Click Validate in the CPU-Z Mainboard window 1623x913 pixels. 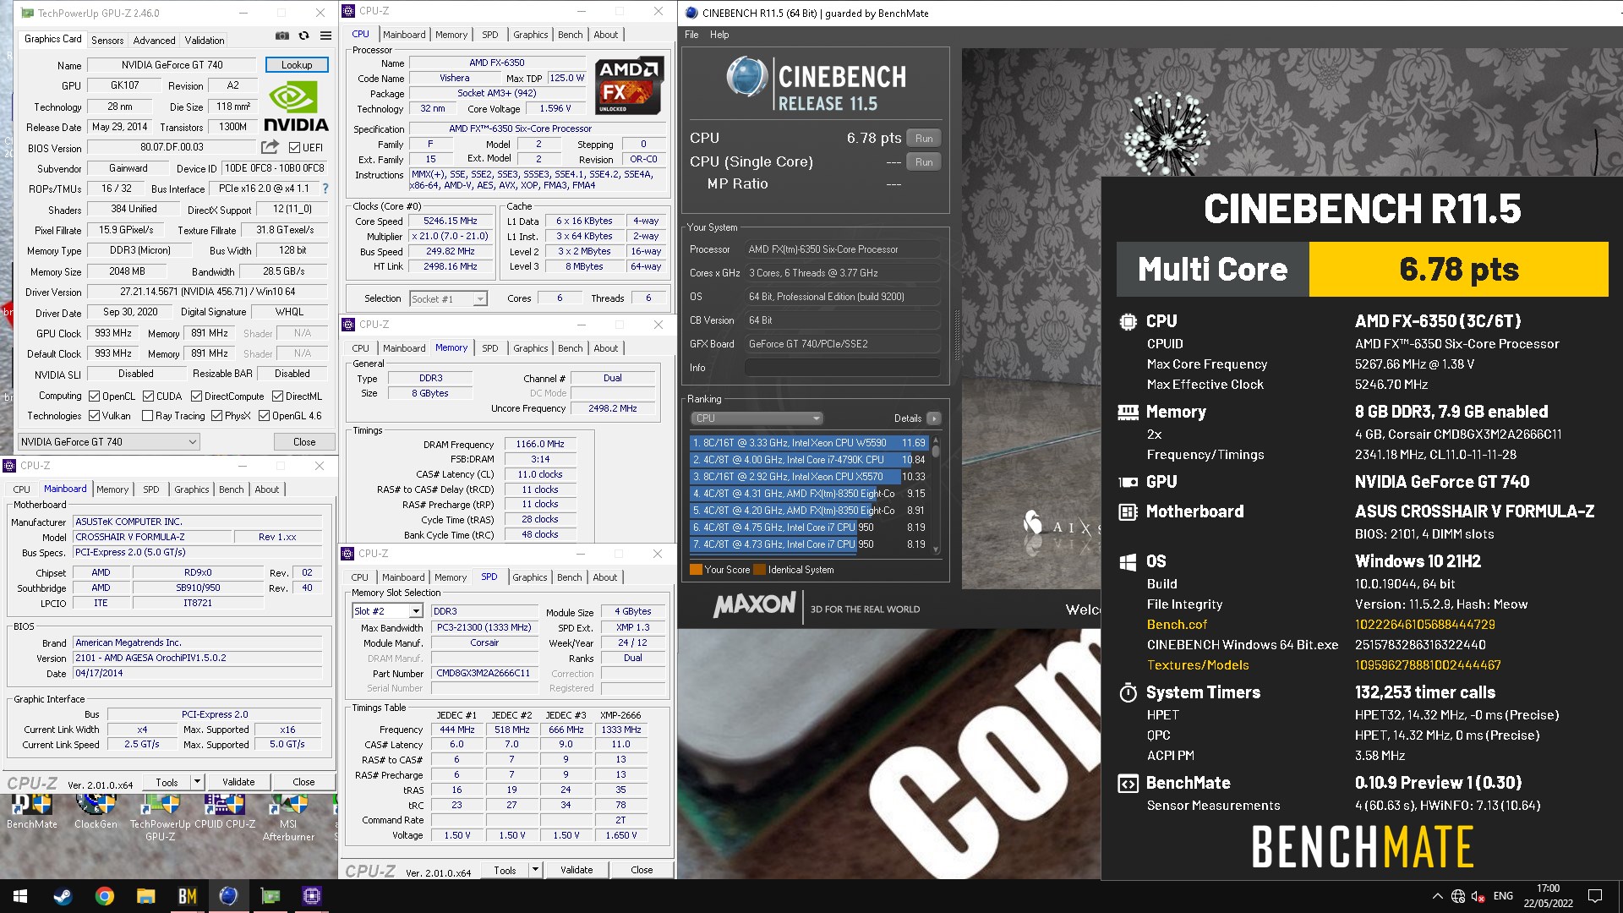click(x=238, y=782)
